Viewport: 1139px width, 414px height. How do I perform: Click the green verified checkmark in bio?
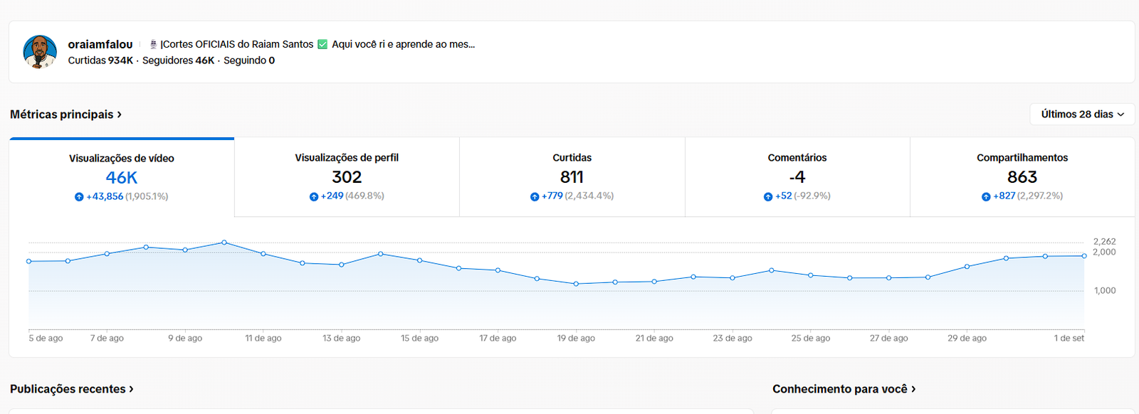tap(322, 44)
